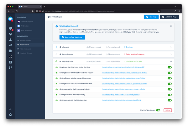Click the Up-to-date (1 hour ago) status
The height and width of the screenshot is (127, 188).
tap(134, 61)
